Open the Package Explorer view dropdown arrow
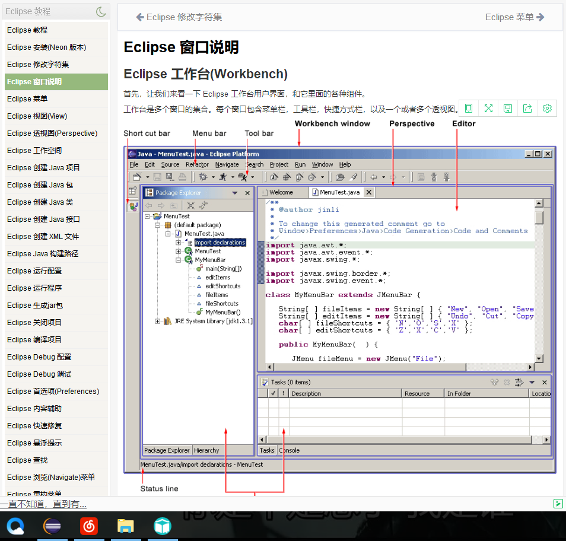This screenshot has width=566, height=541. tap(234, 193)
